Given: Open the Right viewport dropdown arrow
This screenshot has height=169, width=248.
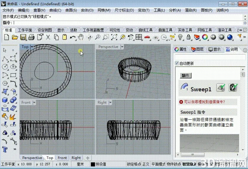Looking at the screenshot, I should pyautogui.click(x=110, y=102).
